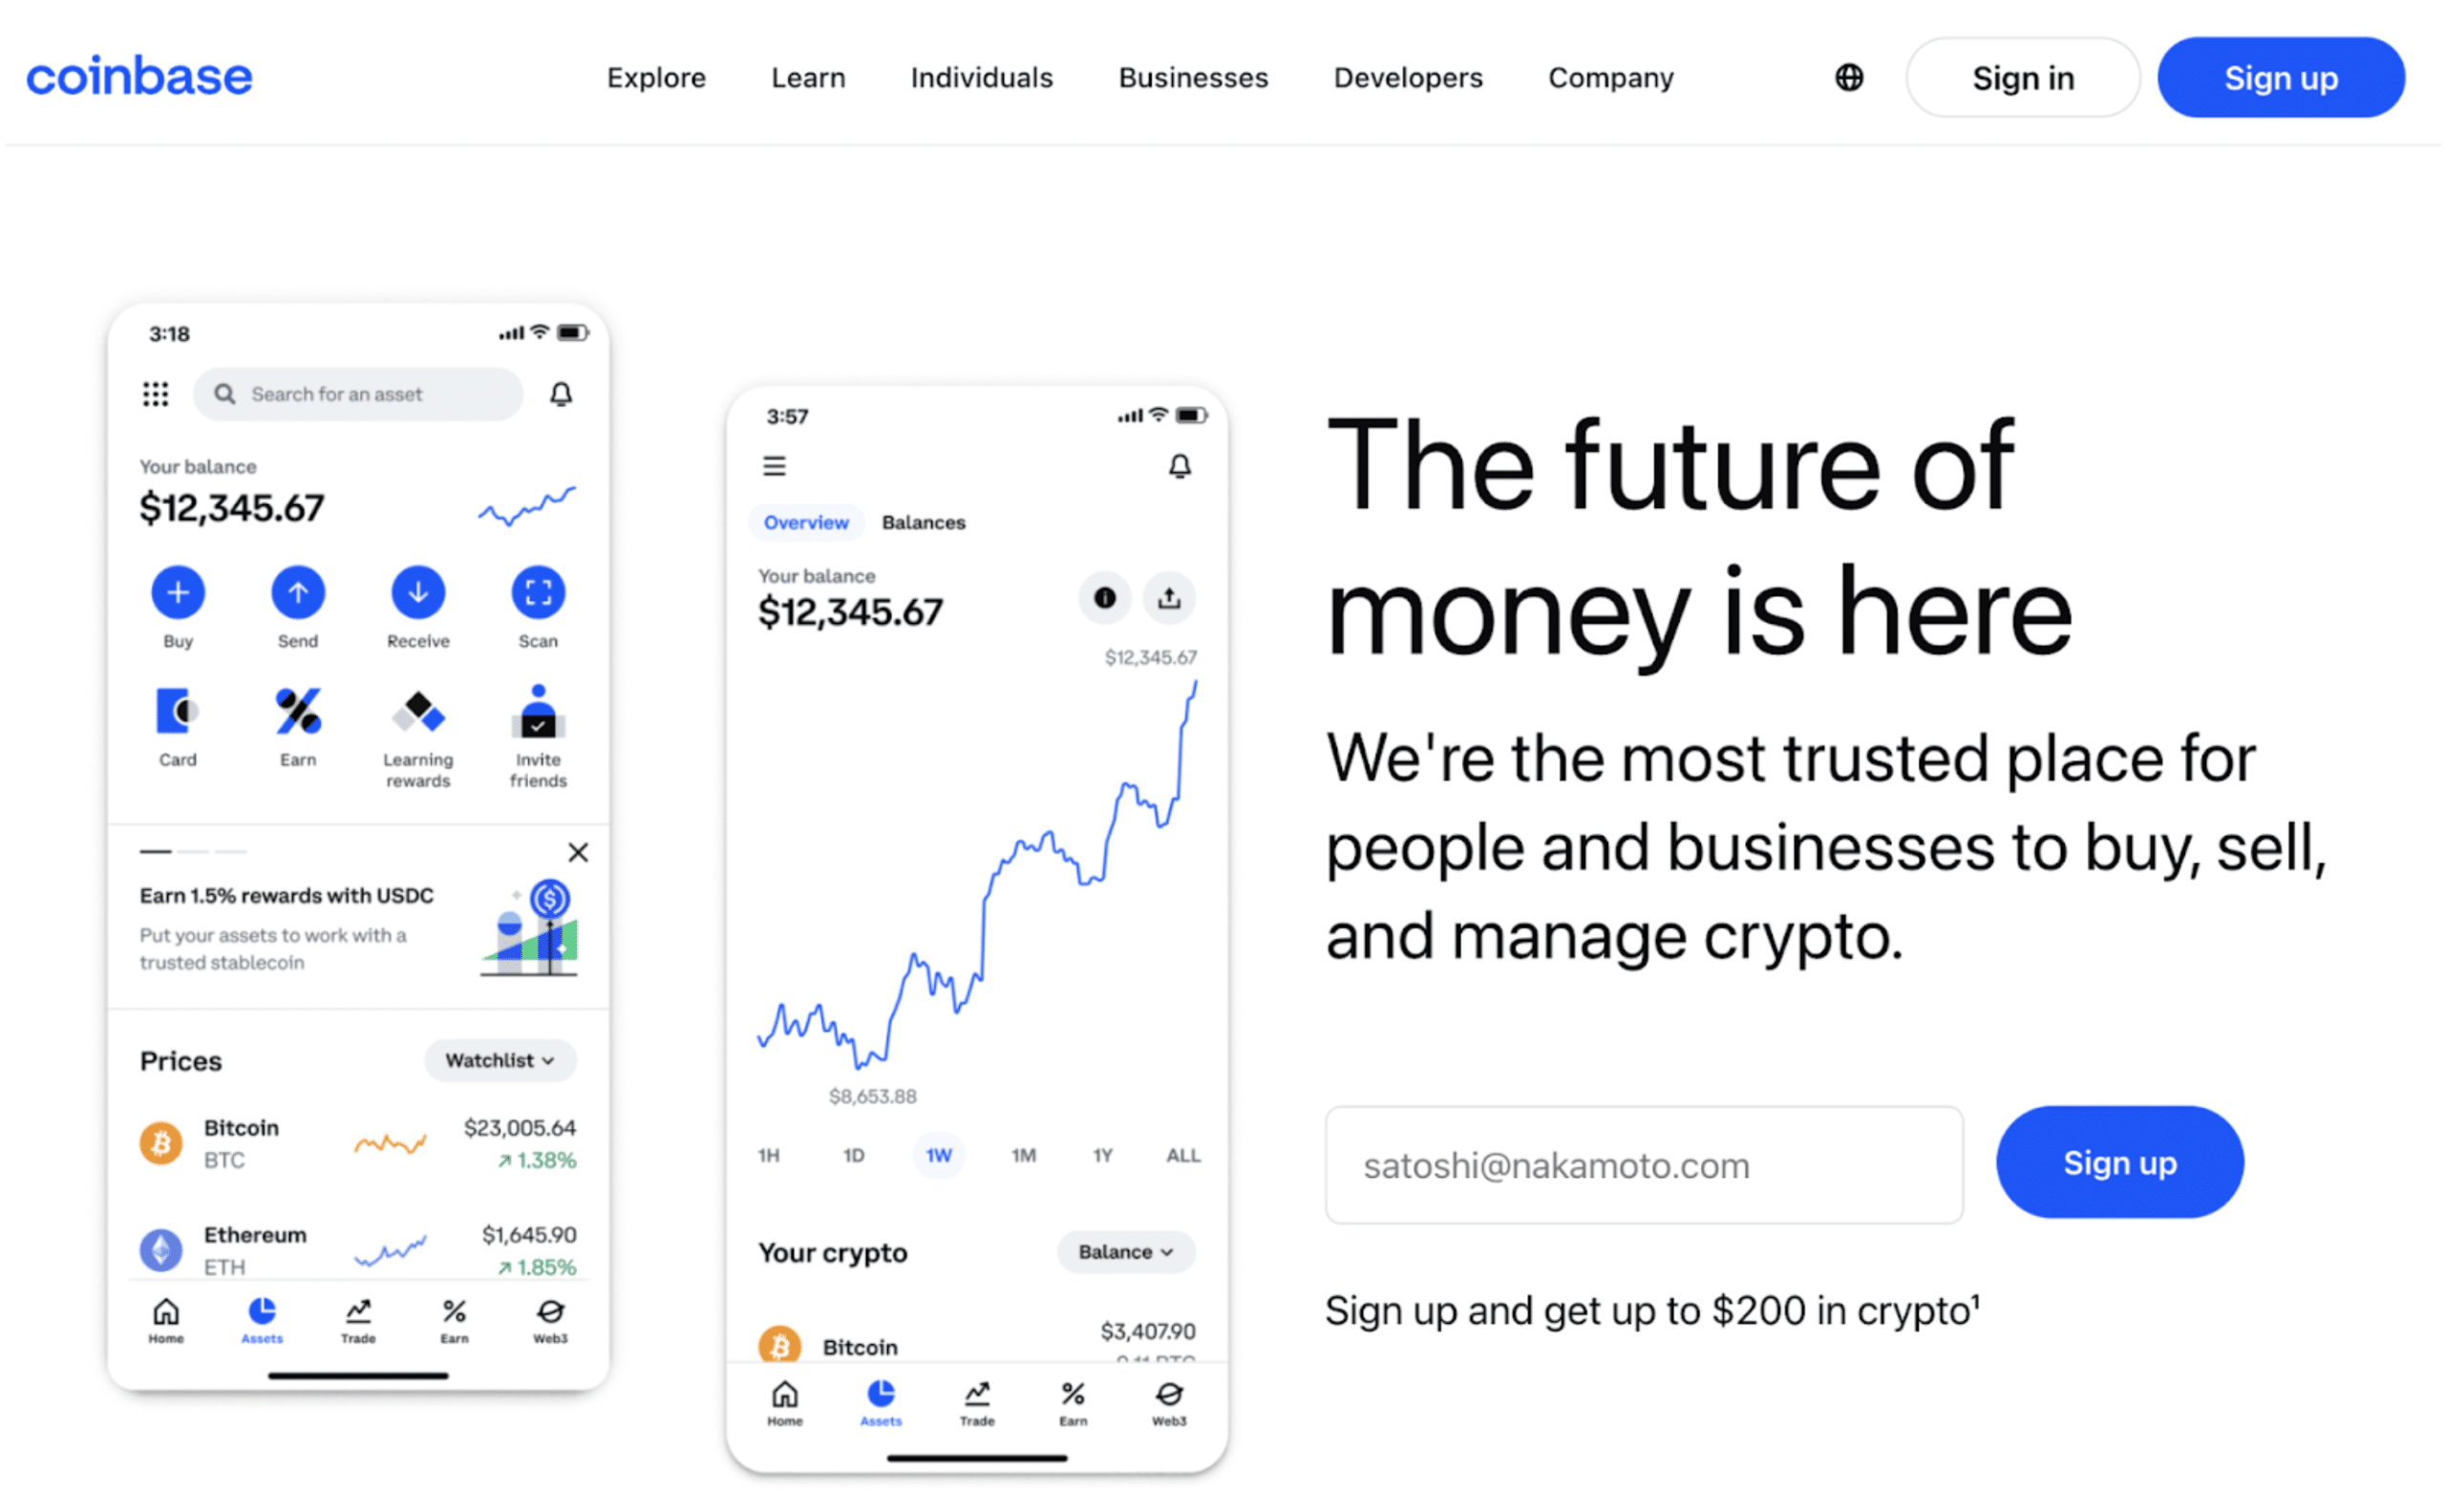2445x1512 pixels.
Task: Click the globe language selector icon
Action: pos(1849,76)
